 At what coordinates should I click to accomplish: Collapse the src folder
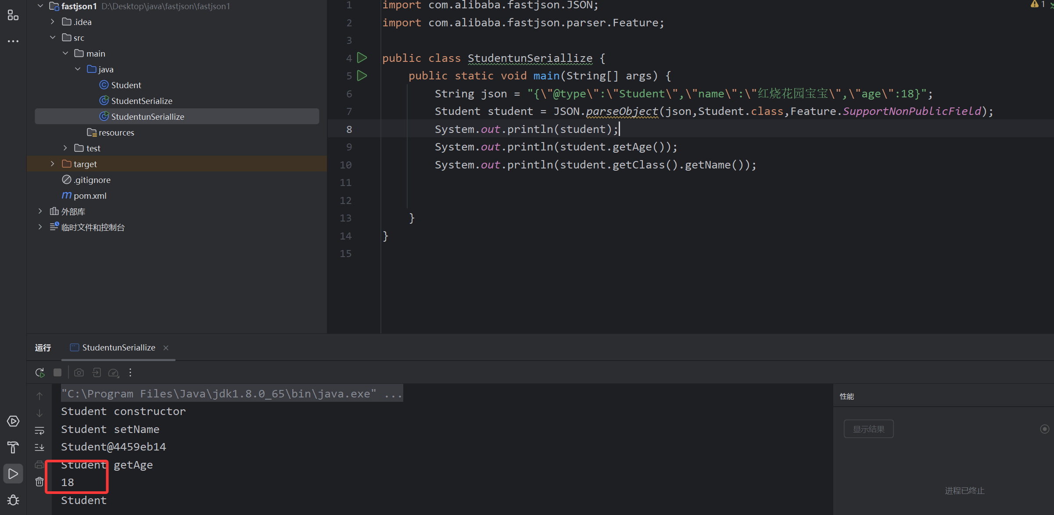tap(53, 37)
